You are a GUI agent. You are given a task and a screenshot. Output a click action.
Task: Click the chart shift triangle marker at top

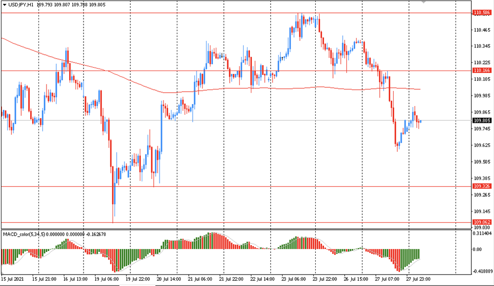click(424, 2)
